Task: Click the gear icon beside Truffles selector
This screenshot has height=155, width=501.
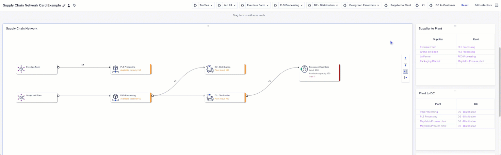Action: [x=195, y=5]
